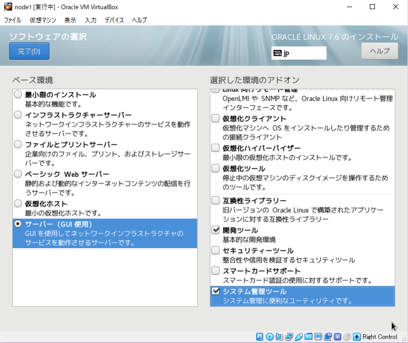
Task: Click the network adapters status icon
Action: click(289, 337)
